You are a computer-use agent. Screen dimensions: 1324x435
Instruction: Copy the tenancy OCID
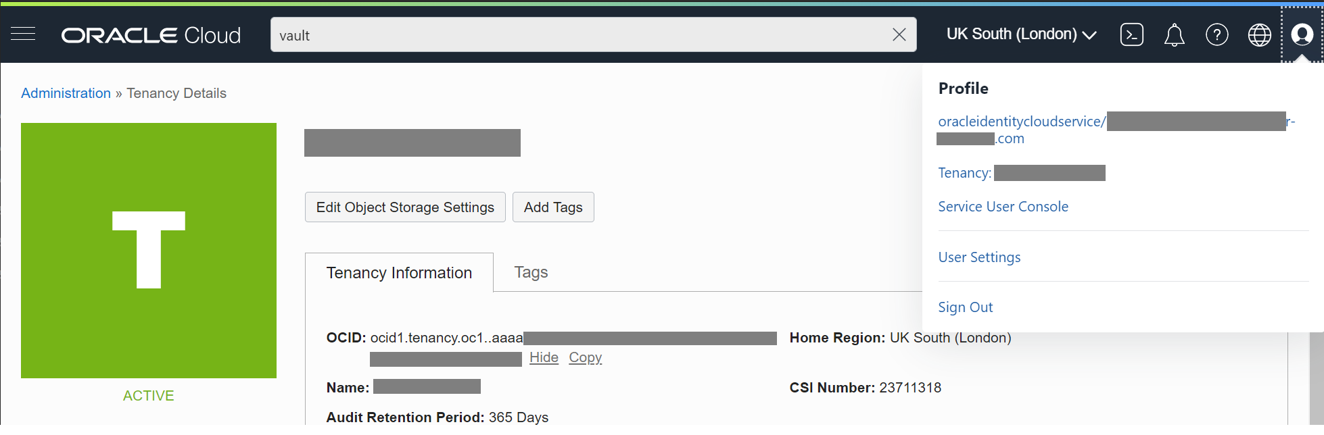[x=585, y=357]
